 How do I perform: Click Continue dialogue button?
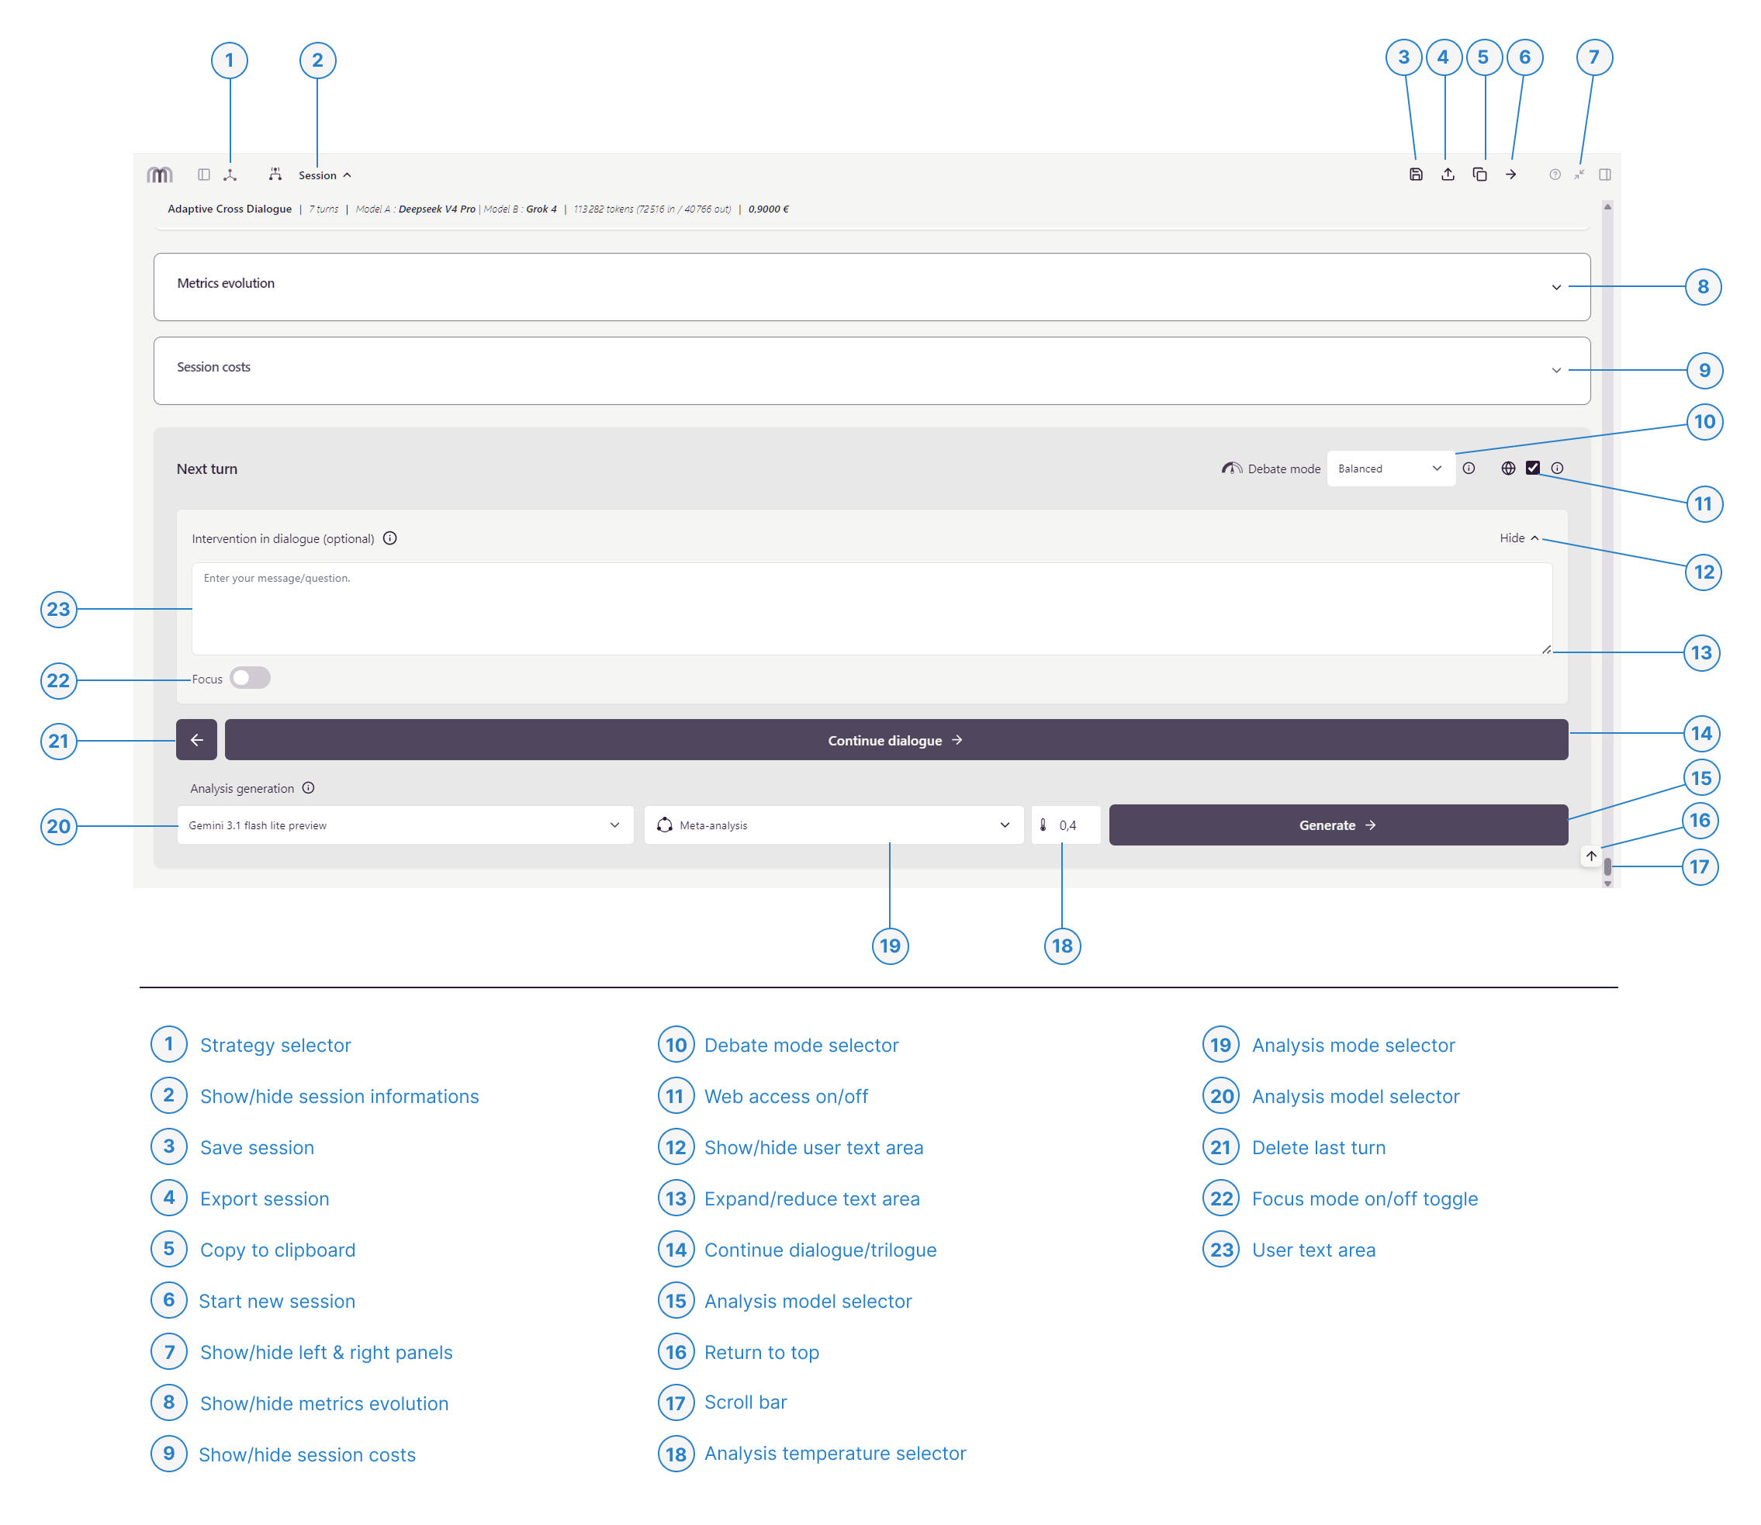pyautogui.click(x=895, y=739)
